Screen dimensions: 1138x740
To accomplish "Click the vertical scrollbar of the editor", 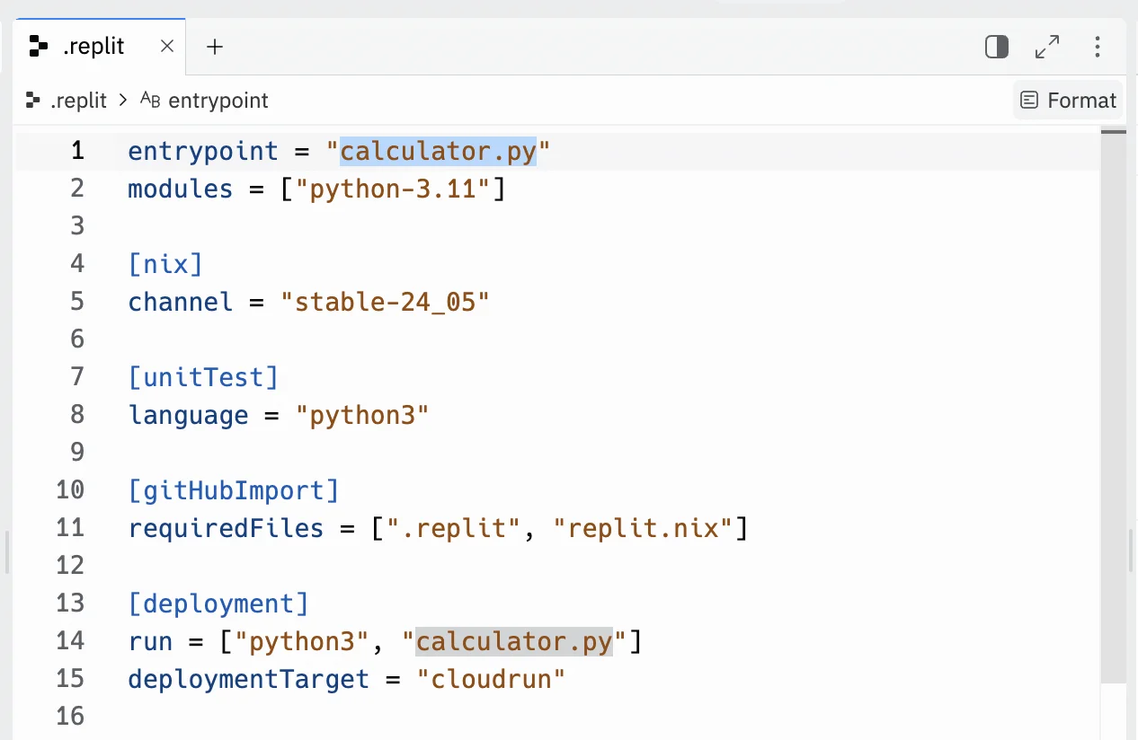I will point(1114,404).
